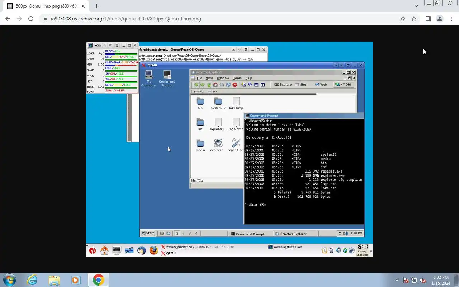
Task: Click the red stop icon in ReactOS Explorer
Action: point(235,85)
